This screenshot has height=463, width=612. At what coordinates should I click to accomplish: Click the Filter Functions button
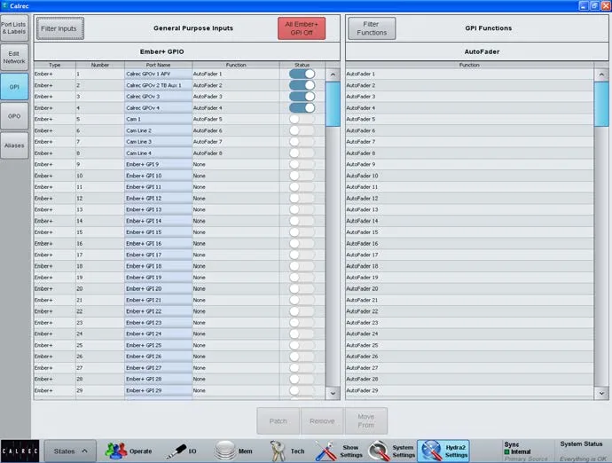[x=372, y=28]
